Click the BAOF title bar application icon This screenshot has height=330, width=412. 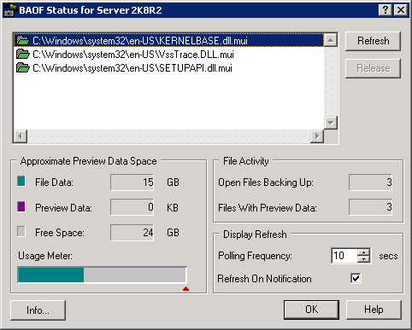pos(10,10)
